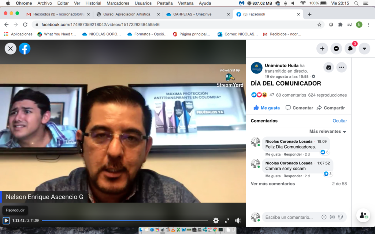Open the Chrome extensions puzzle icon
The width and height of the screenshot is (375, 234).
pos(340,24)
